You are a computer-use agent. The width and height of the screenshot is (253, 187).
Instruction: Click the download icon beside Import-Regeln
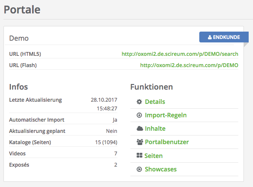click(x=139, y=115)
